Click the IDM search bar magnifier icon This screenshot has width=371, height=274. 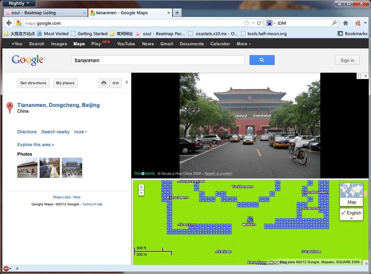pyautogui.click(x=334, y=23)
